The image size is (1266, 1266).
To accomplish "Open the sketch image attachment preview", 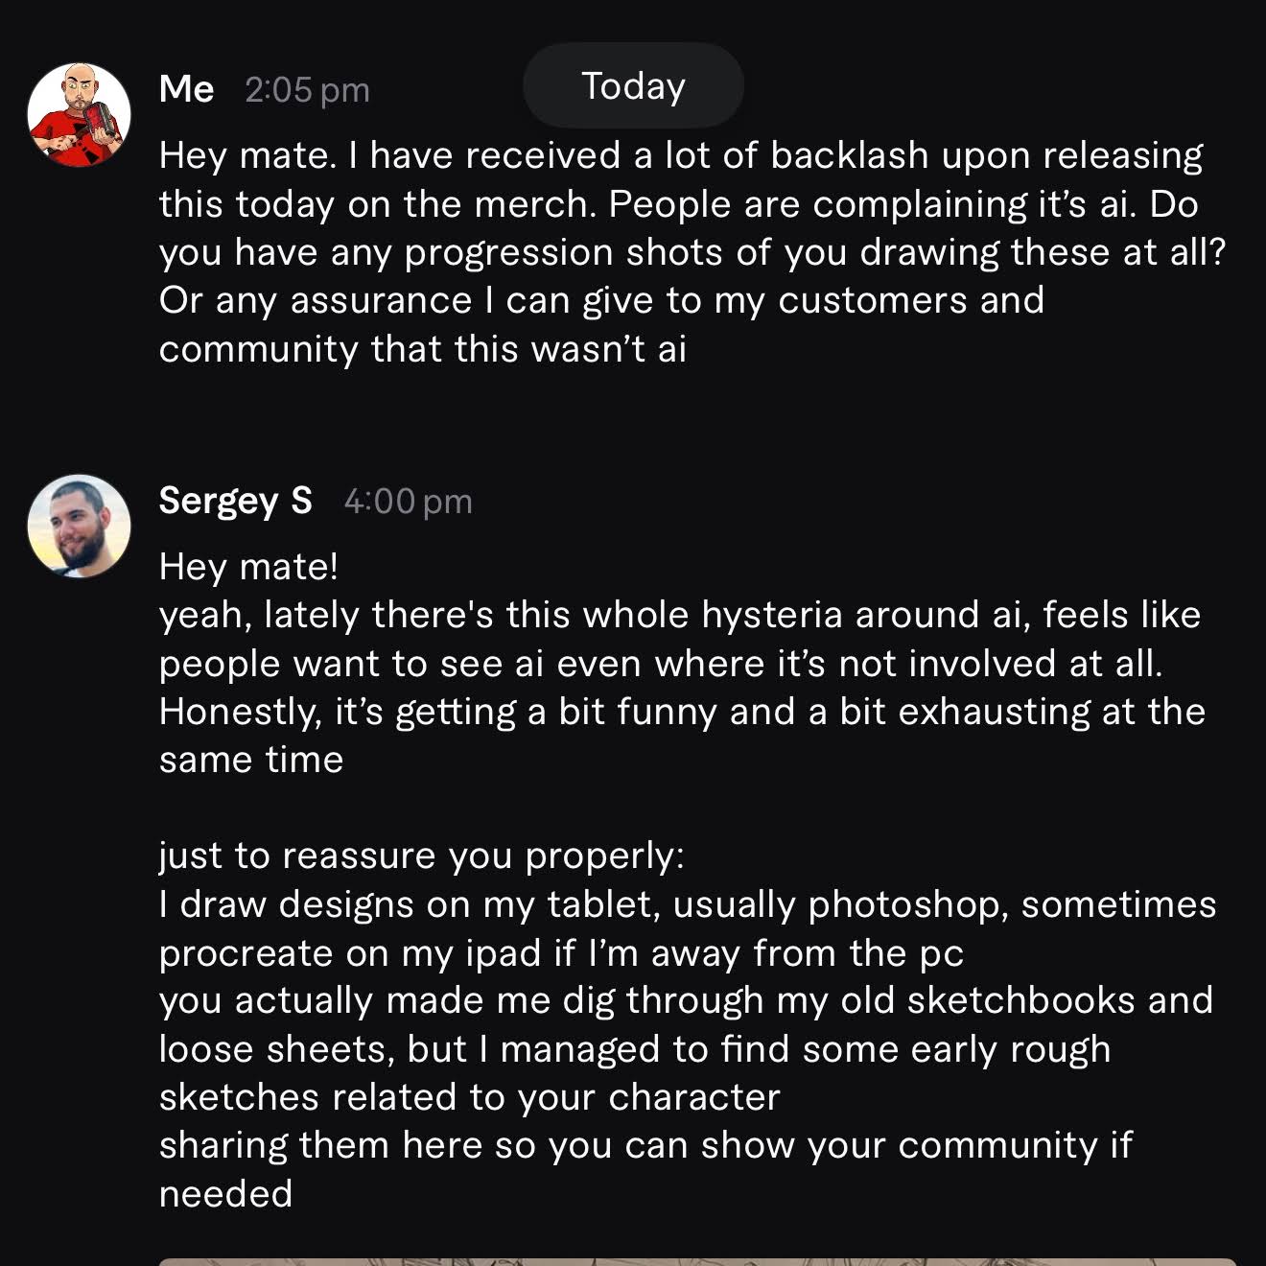I will pos(697,1261).
